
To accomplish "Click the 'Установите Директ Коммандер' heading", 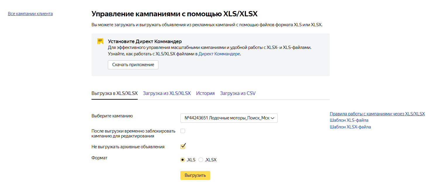I will pyautogui.click(x=145, y=41).
